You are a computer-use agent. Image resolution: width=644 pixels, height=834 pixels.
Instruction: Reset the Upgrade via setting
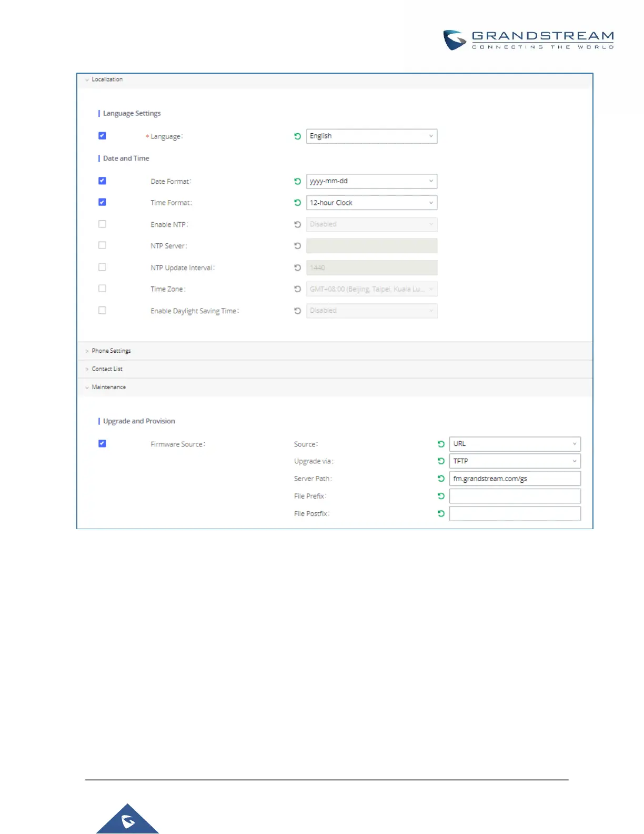pyautogui.click(x=441, y=461)
